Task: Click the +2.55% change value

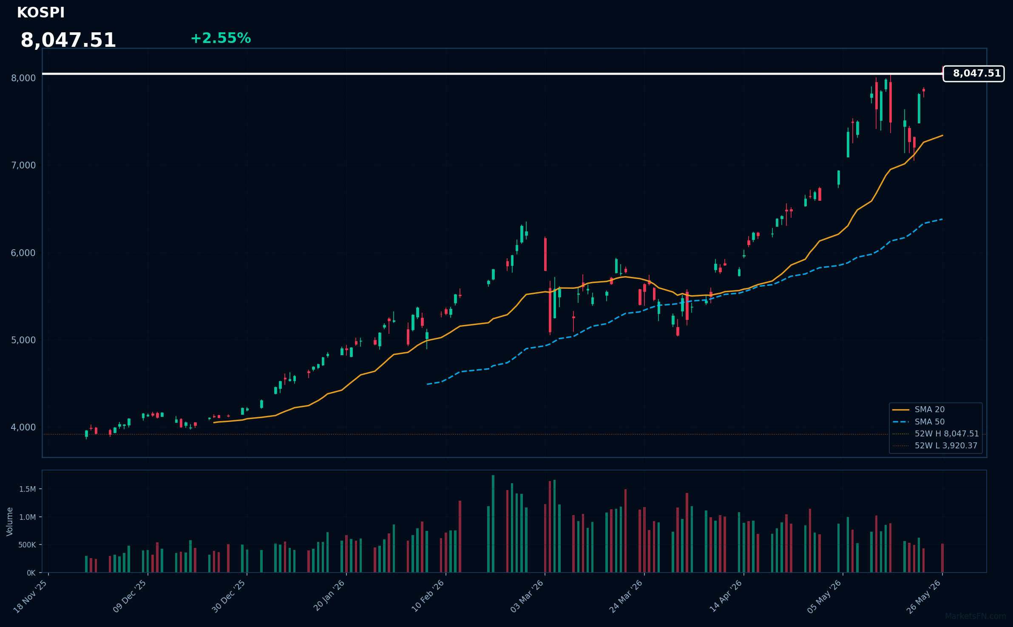Action: click(221, 38)
